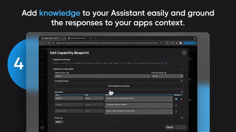Switch to the Magic Studio | STAGE tab
236x132 pixels.
click(x=53, y=38)
